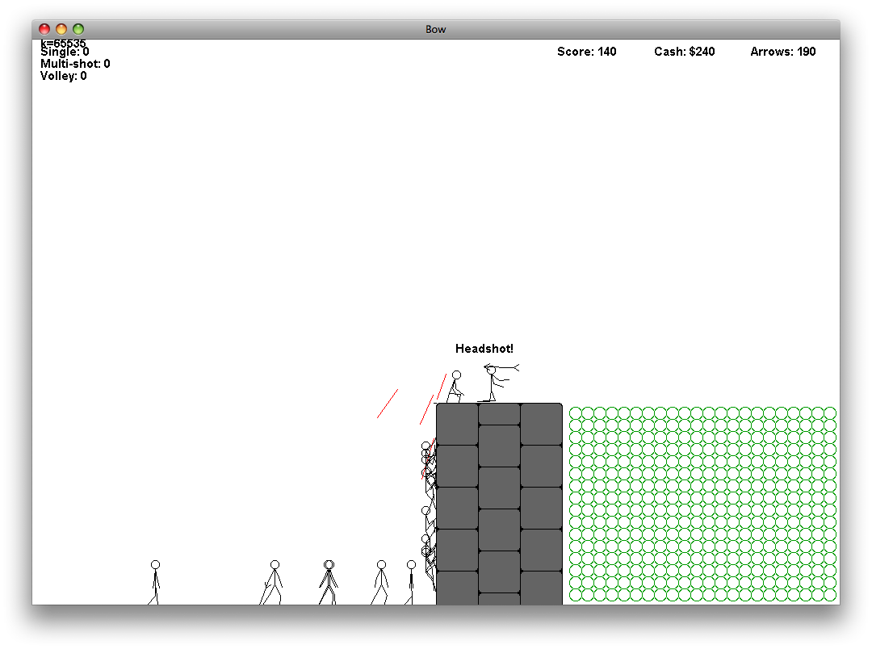The image size is (872, 649).
Task: Click the overlapping double stickman on ground
Action: click(328, 582)
